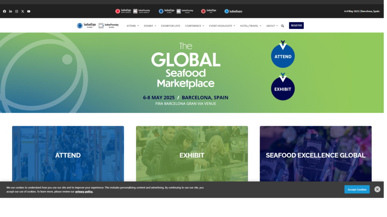Viewport: 387px width, 217px height.
Task: Visit Seafood Expo Global logo in top bar
Action: 167,11
